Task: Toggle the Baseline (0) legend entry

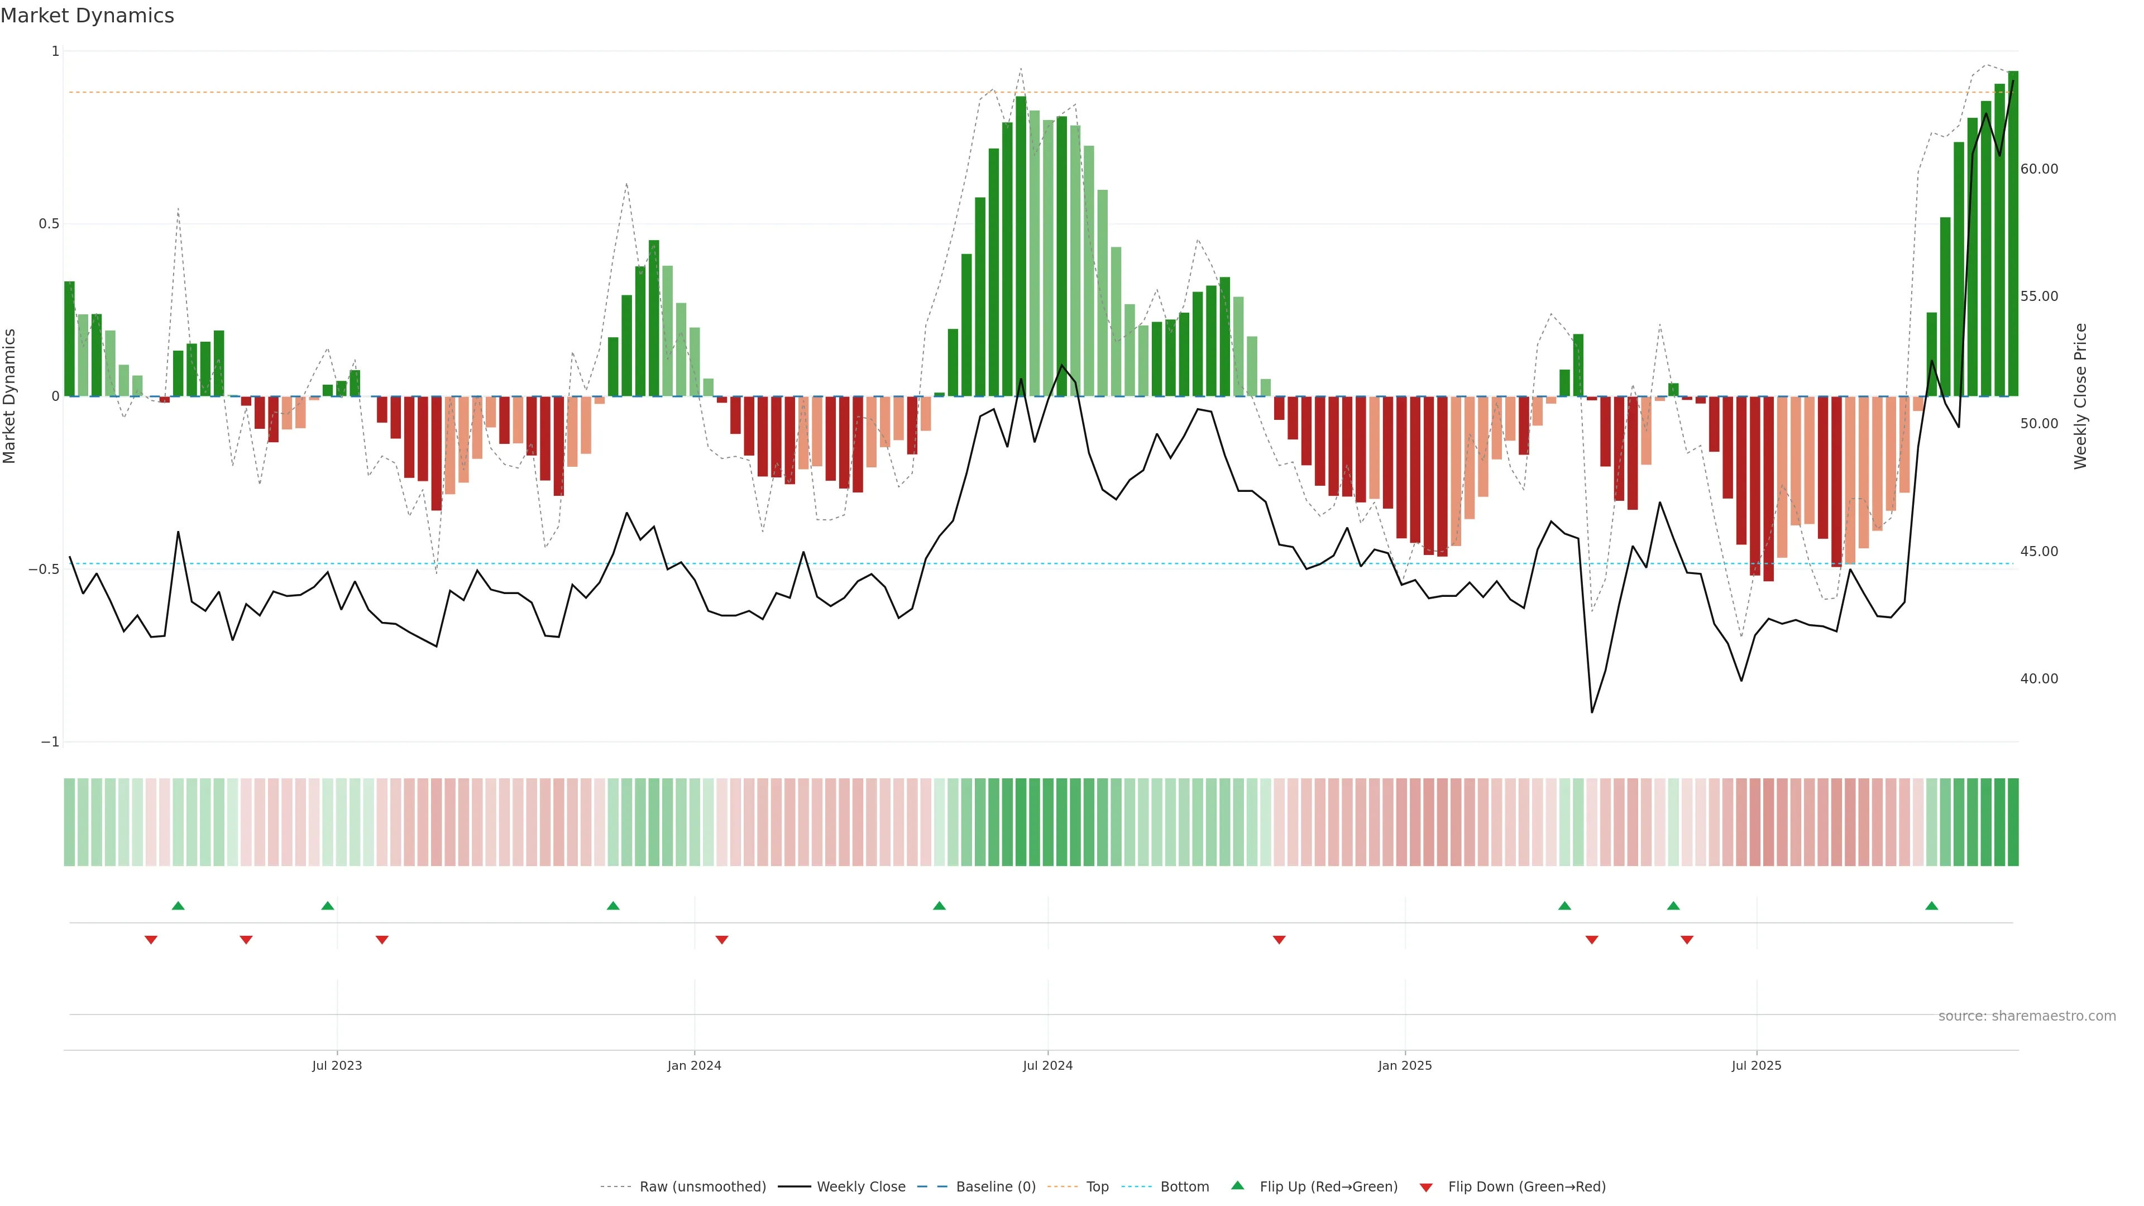Action: pos(996,1187)
